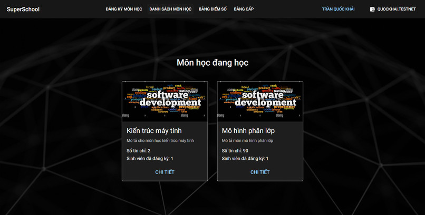Click the heading 'Môn học đang học'
Image resolution: width=425 pixels, height=215 pixels.
pyautogui.click(x=213, y=63)
